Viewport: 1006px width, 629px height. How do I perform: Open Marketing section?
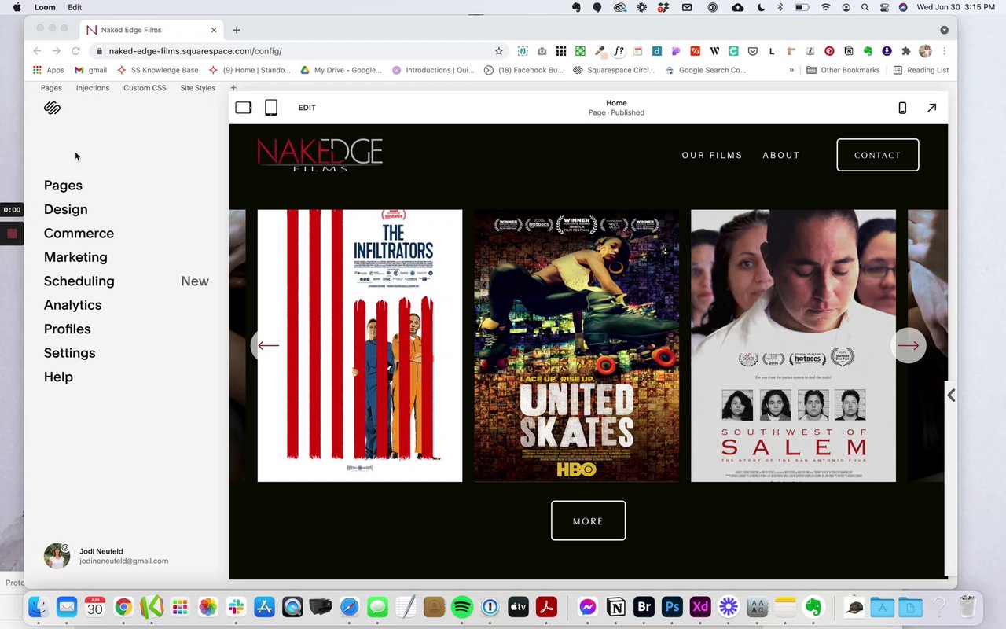[x=75, y=257]
